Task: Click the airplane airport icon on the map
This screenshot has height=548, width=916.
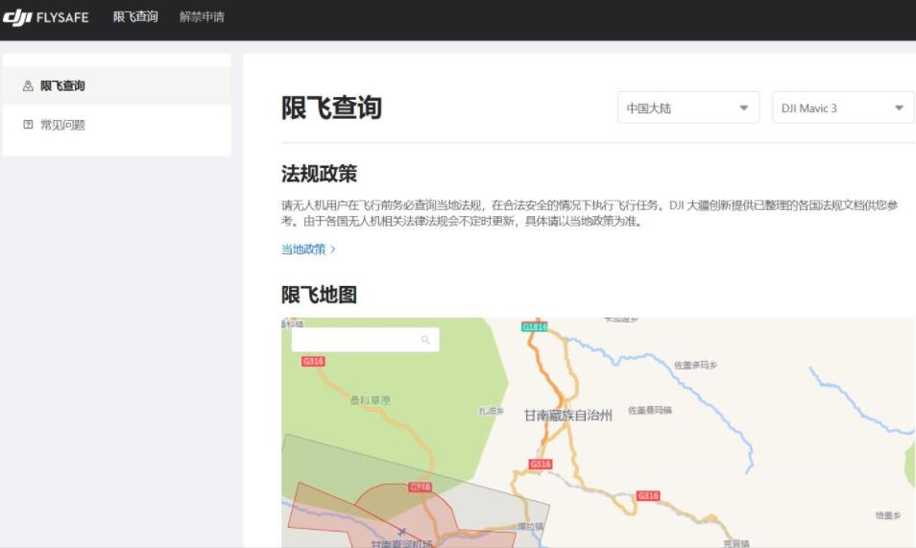Action: [x=401, y=531]
